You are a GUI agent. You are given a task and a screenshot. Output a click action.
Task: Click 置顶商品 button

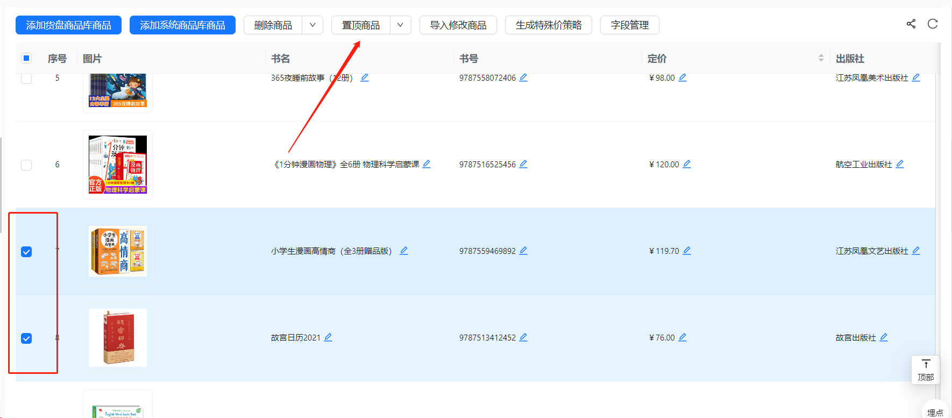361,25
